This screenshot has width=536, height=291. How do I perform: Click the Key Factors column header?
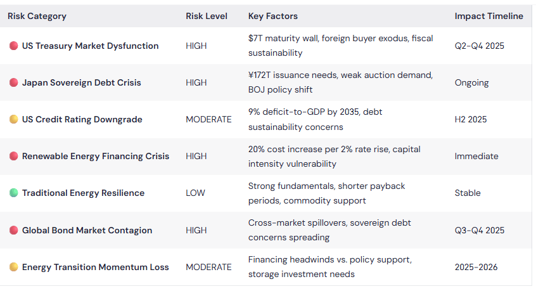coord(273,16)
